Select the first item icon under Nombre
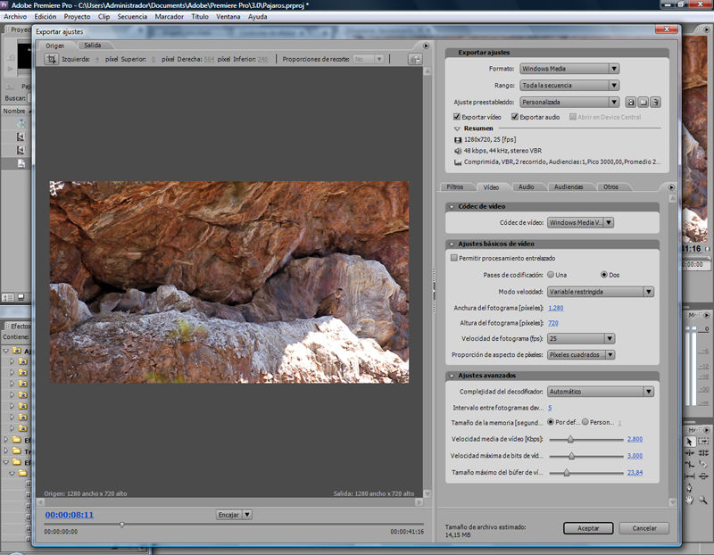This screenshot has width=714, height=555. [x=21, y=123]
